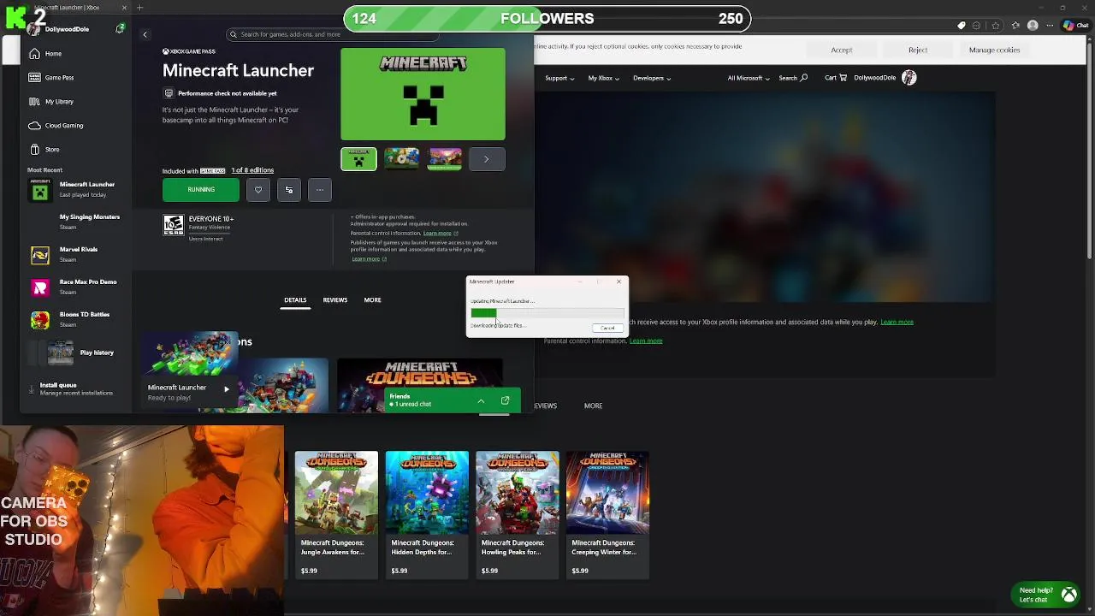Image resolution: width=1095 pixels, height=616 pixels.
Task: Select the third screenshot thumbnail in gallery
Action: click(444, 159)
